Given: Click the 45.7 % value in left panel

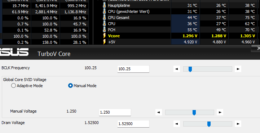Looking at the screenshot, I should tap(80, 24).
